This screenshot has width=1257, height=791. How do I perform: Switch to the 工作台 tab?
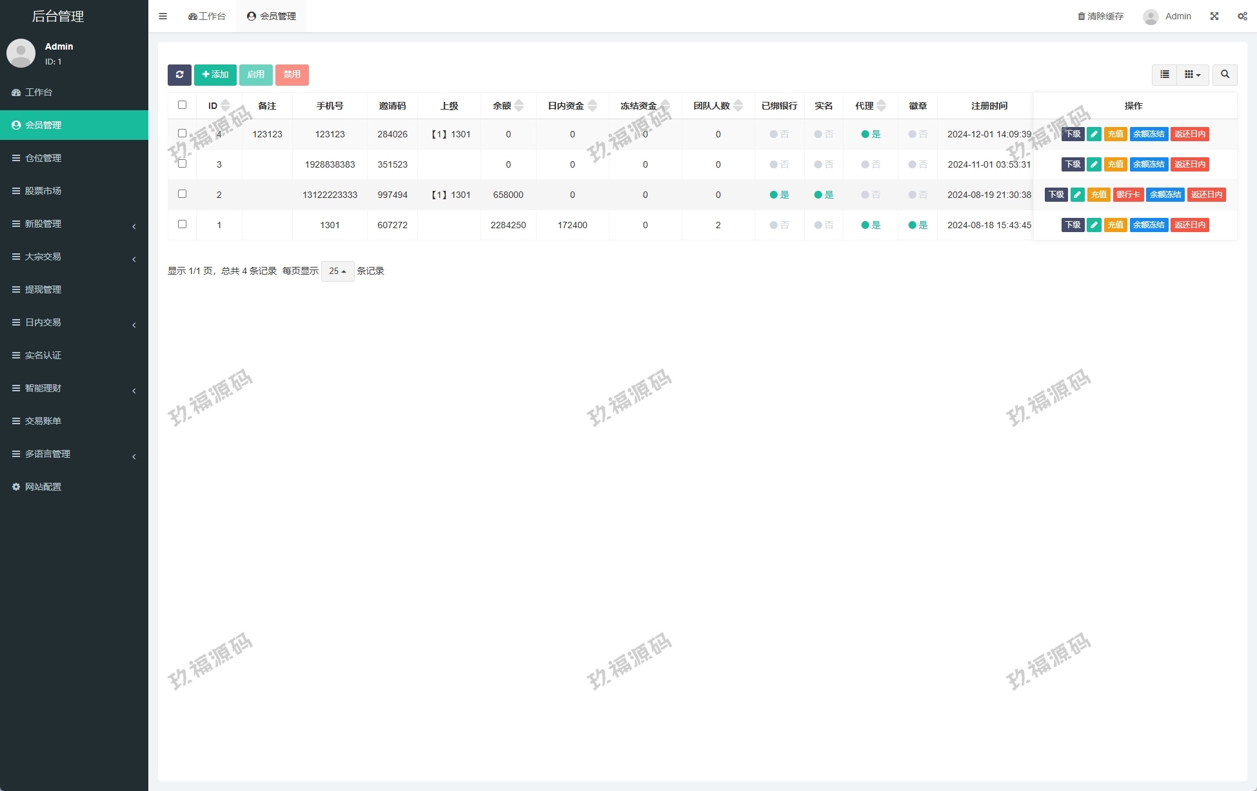coord(207,16)
